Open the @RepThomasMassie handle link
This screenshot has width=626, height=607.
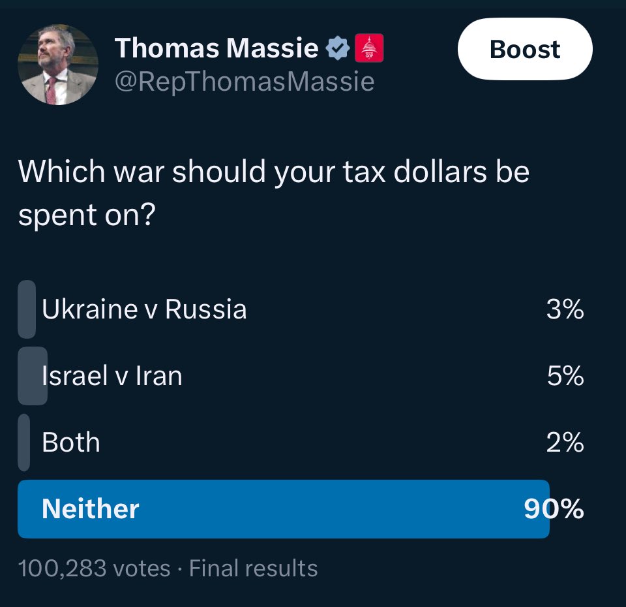pyautogui.click(x=245, y=82)
